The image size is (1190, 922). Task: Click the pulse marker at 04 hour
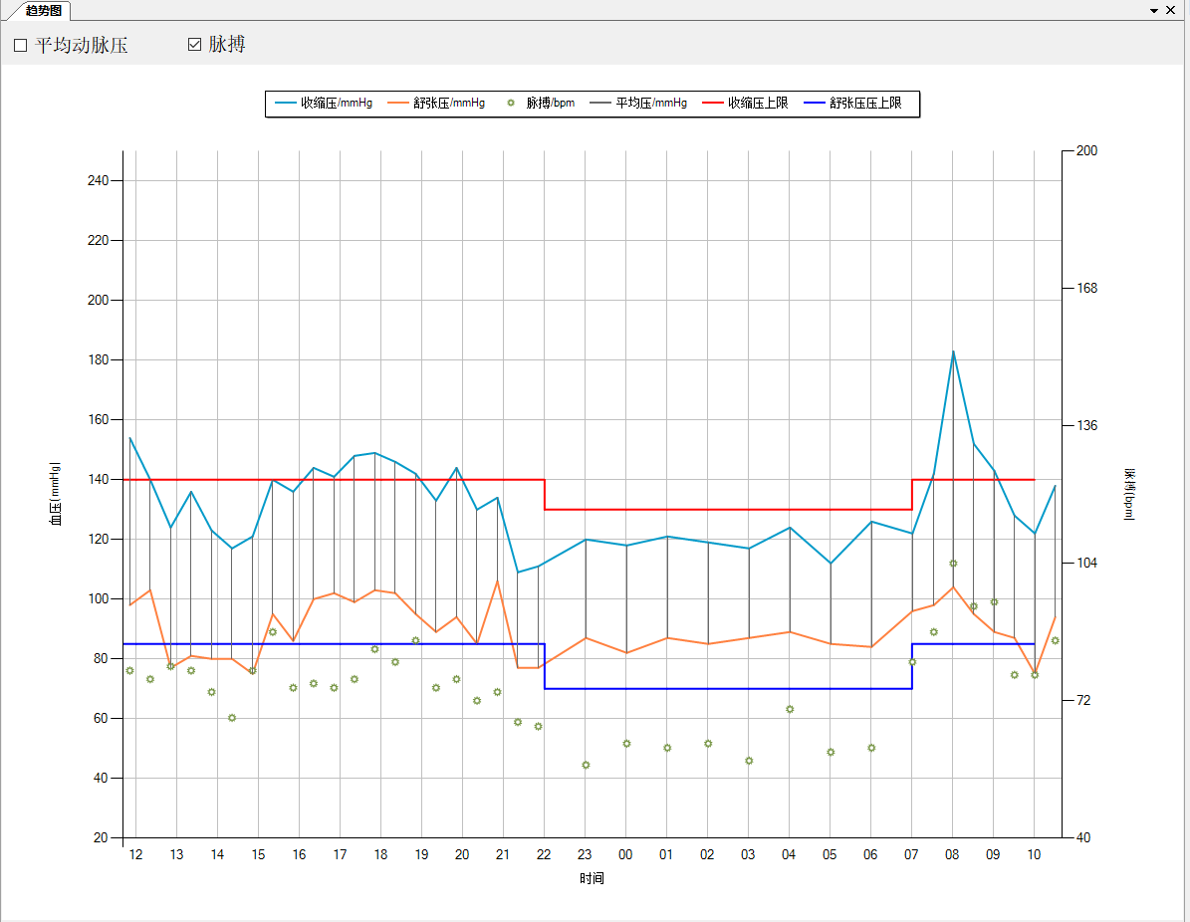[790, 709]
